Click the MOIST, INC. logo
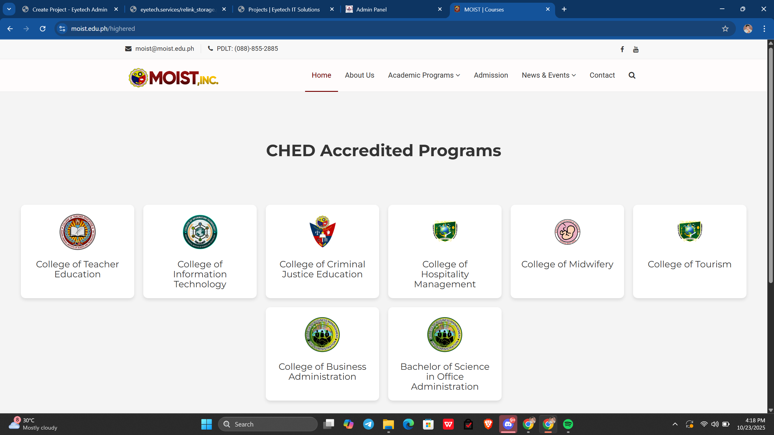 pos(174,78)
